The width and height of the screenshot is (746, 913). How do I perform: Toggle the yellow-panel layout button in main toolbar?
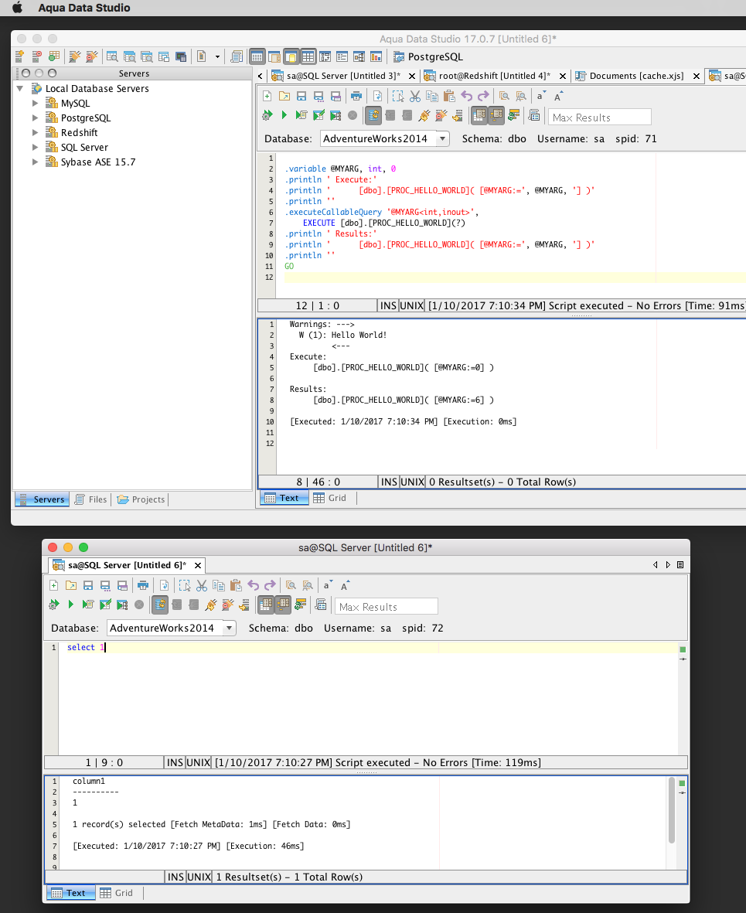pos(291,56)
